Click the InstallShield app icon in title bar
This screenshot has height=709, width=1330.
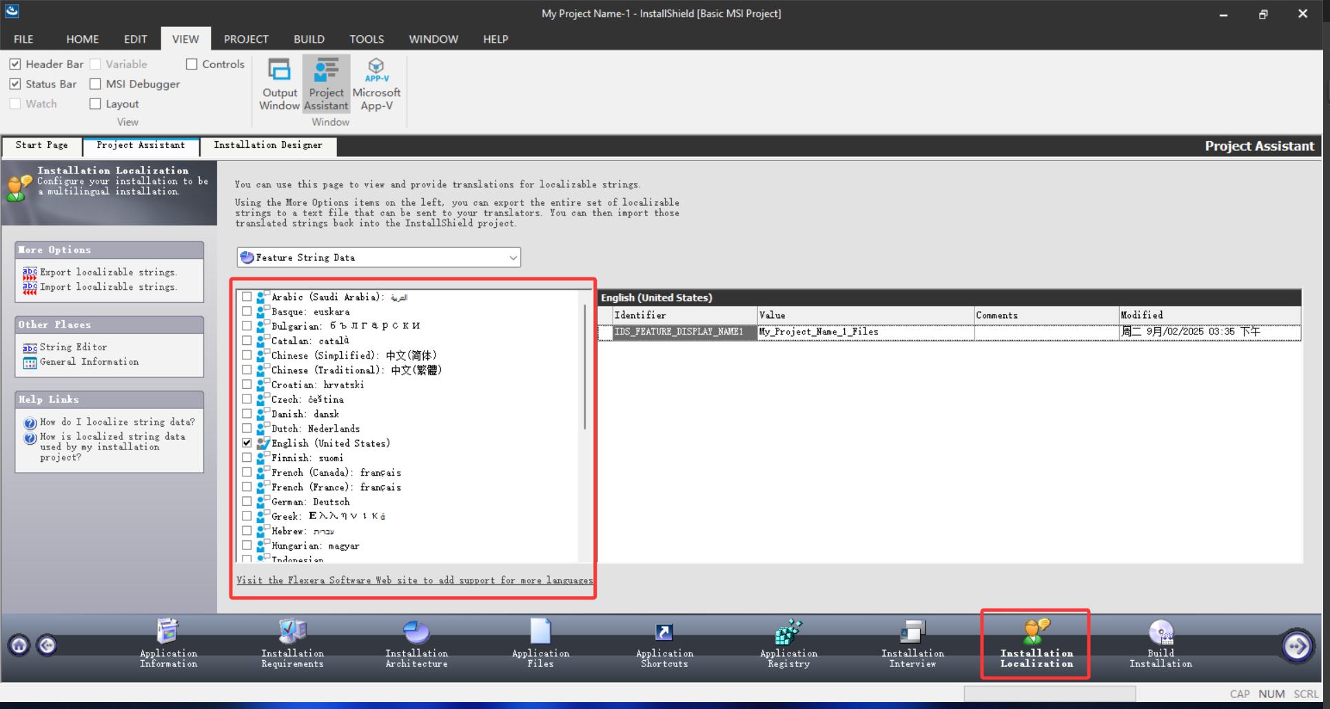click(x=12, y=12)
